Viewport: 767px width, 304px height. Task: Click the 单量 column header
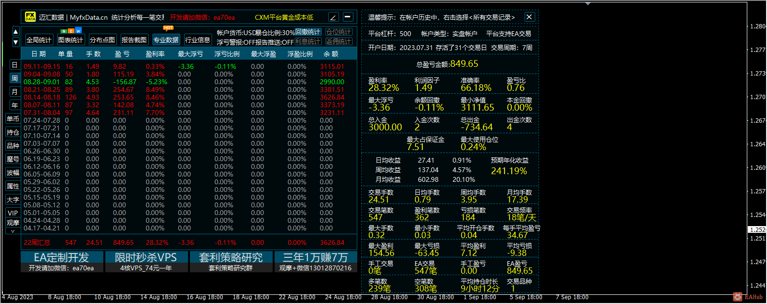tap(65, 54)
